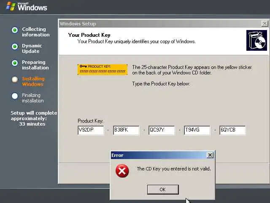Click the Dynamic Update step indicator
The image size is (270, 203).
point(15,47)
